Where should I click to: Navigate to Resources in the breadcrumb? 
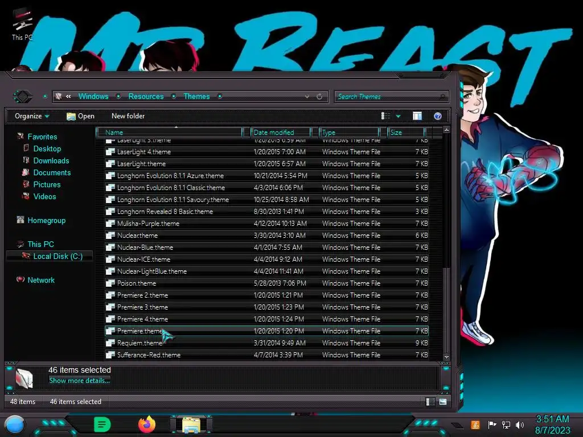[x=146, y=96]
